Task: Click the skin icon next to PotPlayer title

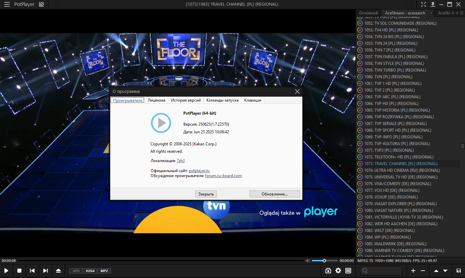Action: coord(41,4)
